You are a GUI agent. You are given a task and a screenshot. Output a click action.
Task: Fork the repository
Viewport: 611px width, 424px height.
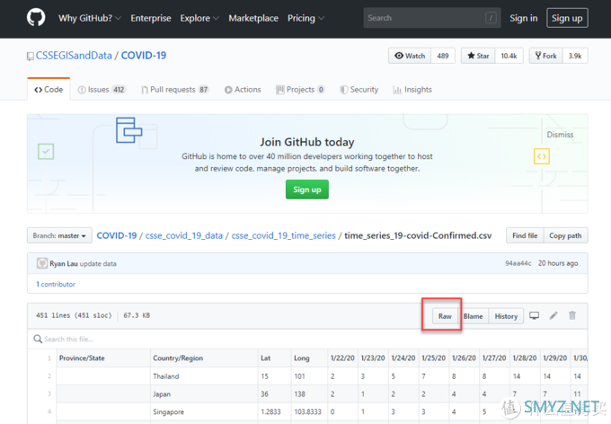tap(546, 56)
